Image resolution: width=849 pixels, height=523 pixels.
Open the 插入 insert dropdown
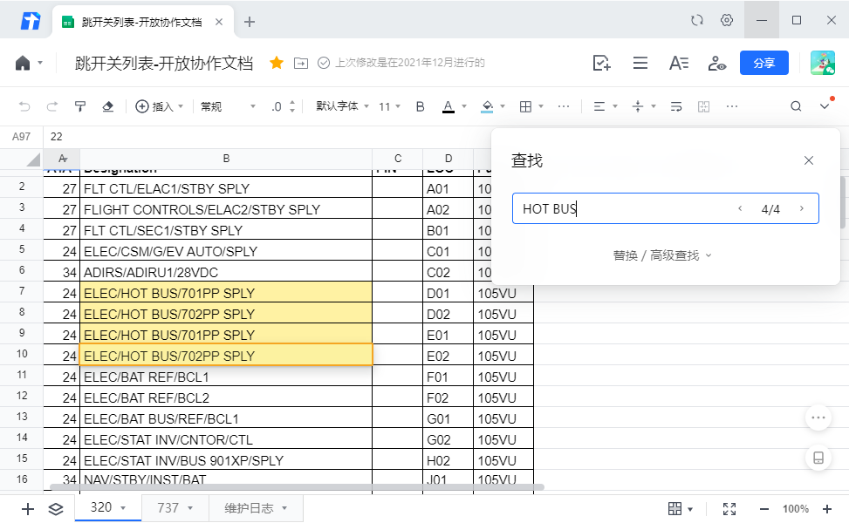[x=159, y=106]
